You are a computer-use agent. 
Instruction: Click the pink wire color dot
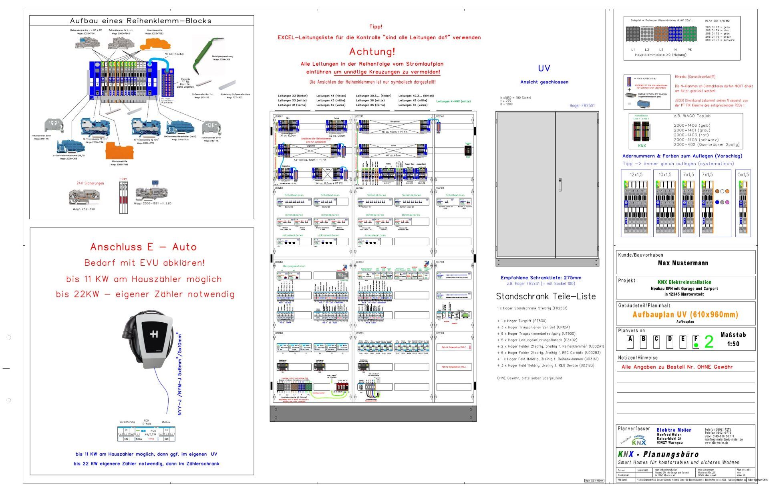727,202
